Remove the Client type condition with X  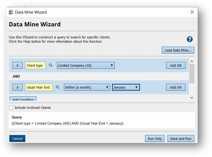(18, 65)
